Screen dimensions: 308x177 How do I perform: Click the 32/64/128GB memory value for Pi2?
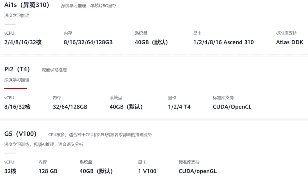point(70,107)
